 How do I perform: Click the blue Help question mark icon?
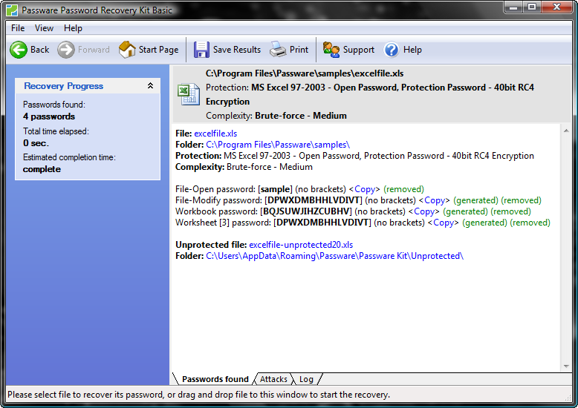tap(392, 50)
